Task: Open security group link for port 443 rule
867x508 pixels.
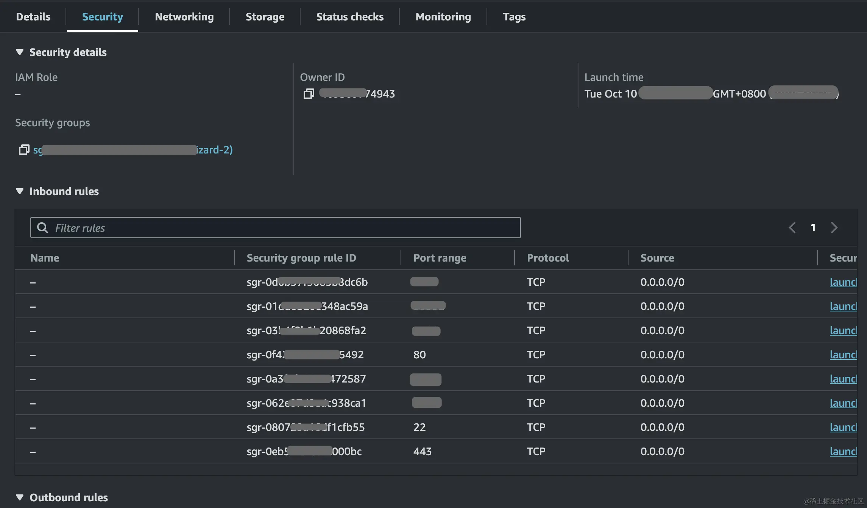Action: pyautogui.click(x=843, y=451)
